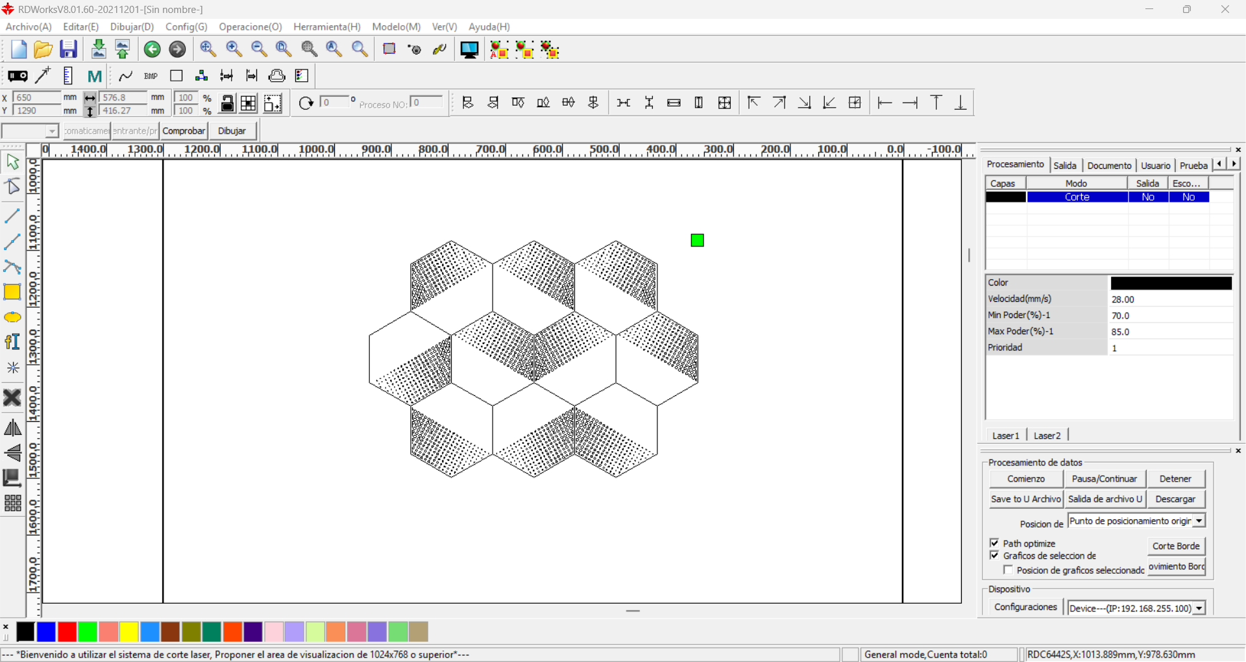Switch to the Documento tab
The width and height of the screenshot is (1246, 662).
(1109, 165)
